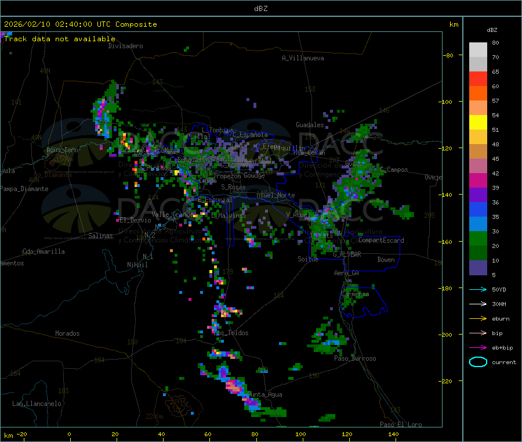Select the Morados place label
This screenshot has height=442, width=522.
(x=67, y=333)
